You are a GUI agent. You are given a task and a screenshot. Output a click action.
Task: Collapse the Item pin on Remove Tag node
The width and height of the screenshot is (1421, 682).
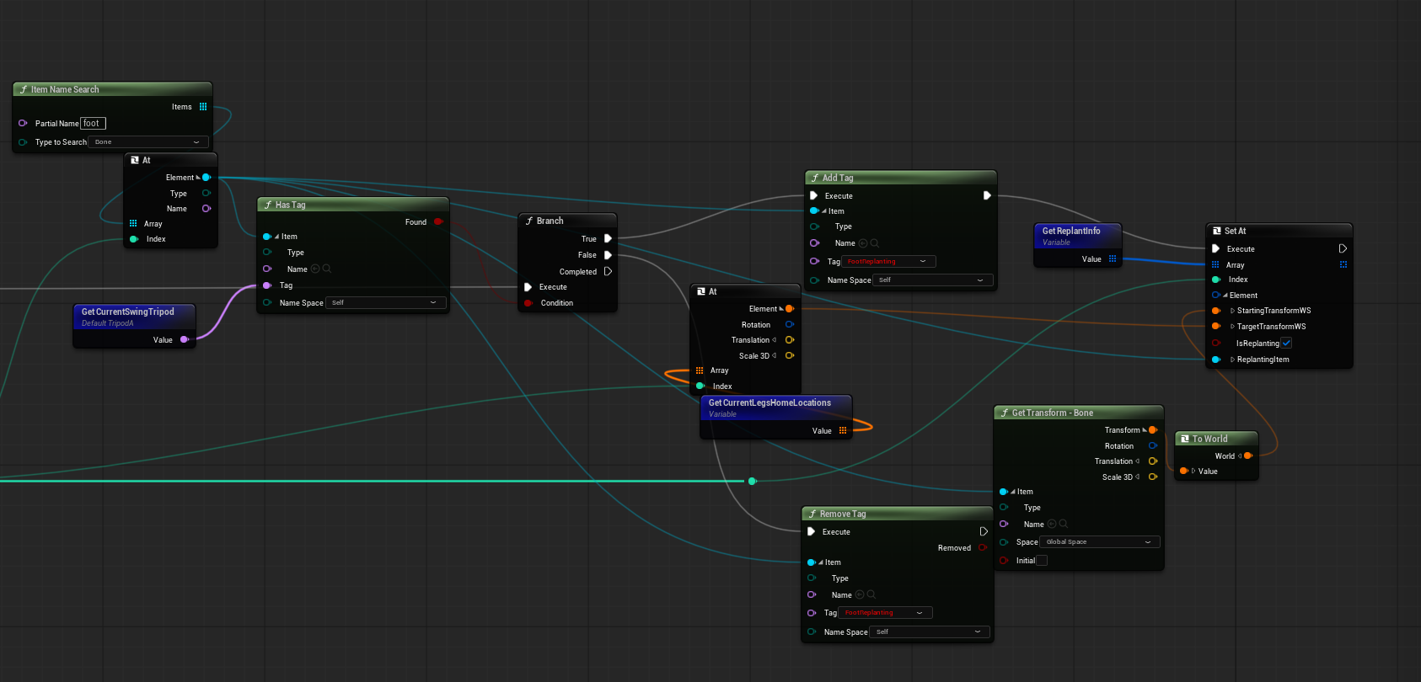click(x=821, y=562)
